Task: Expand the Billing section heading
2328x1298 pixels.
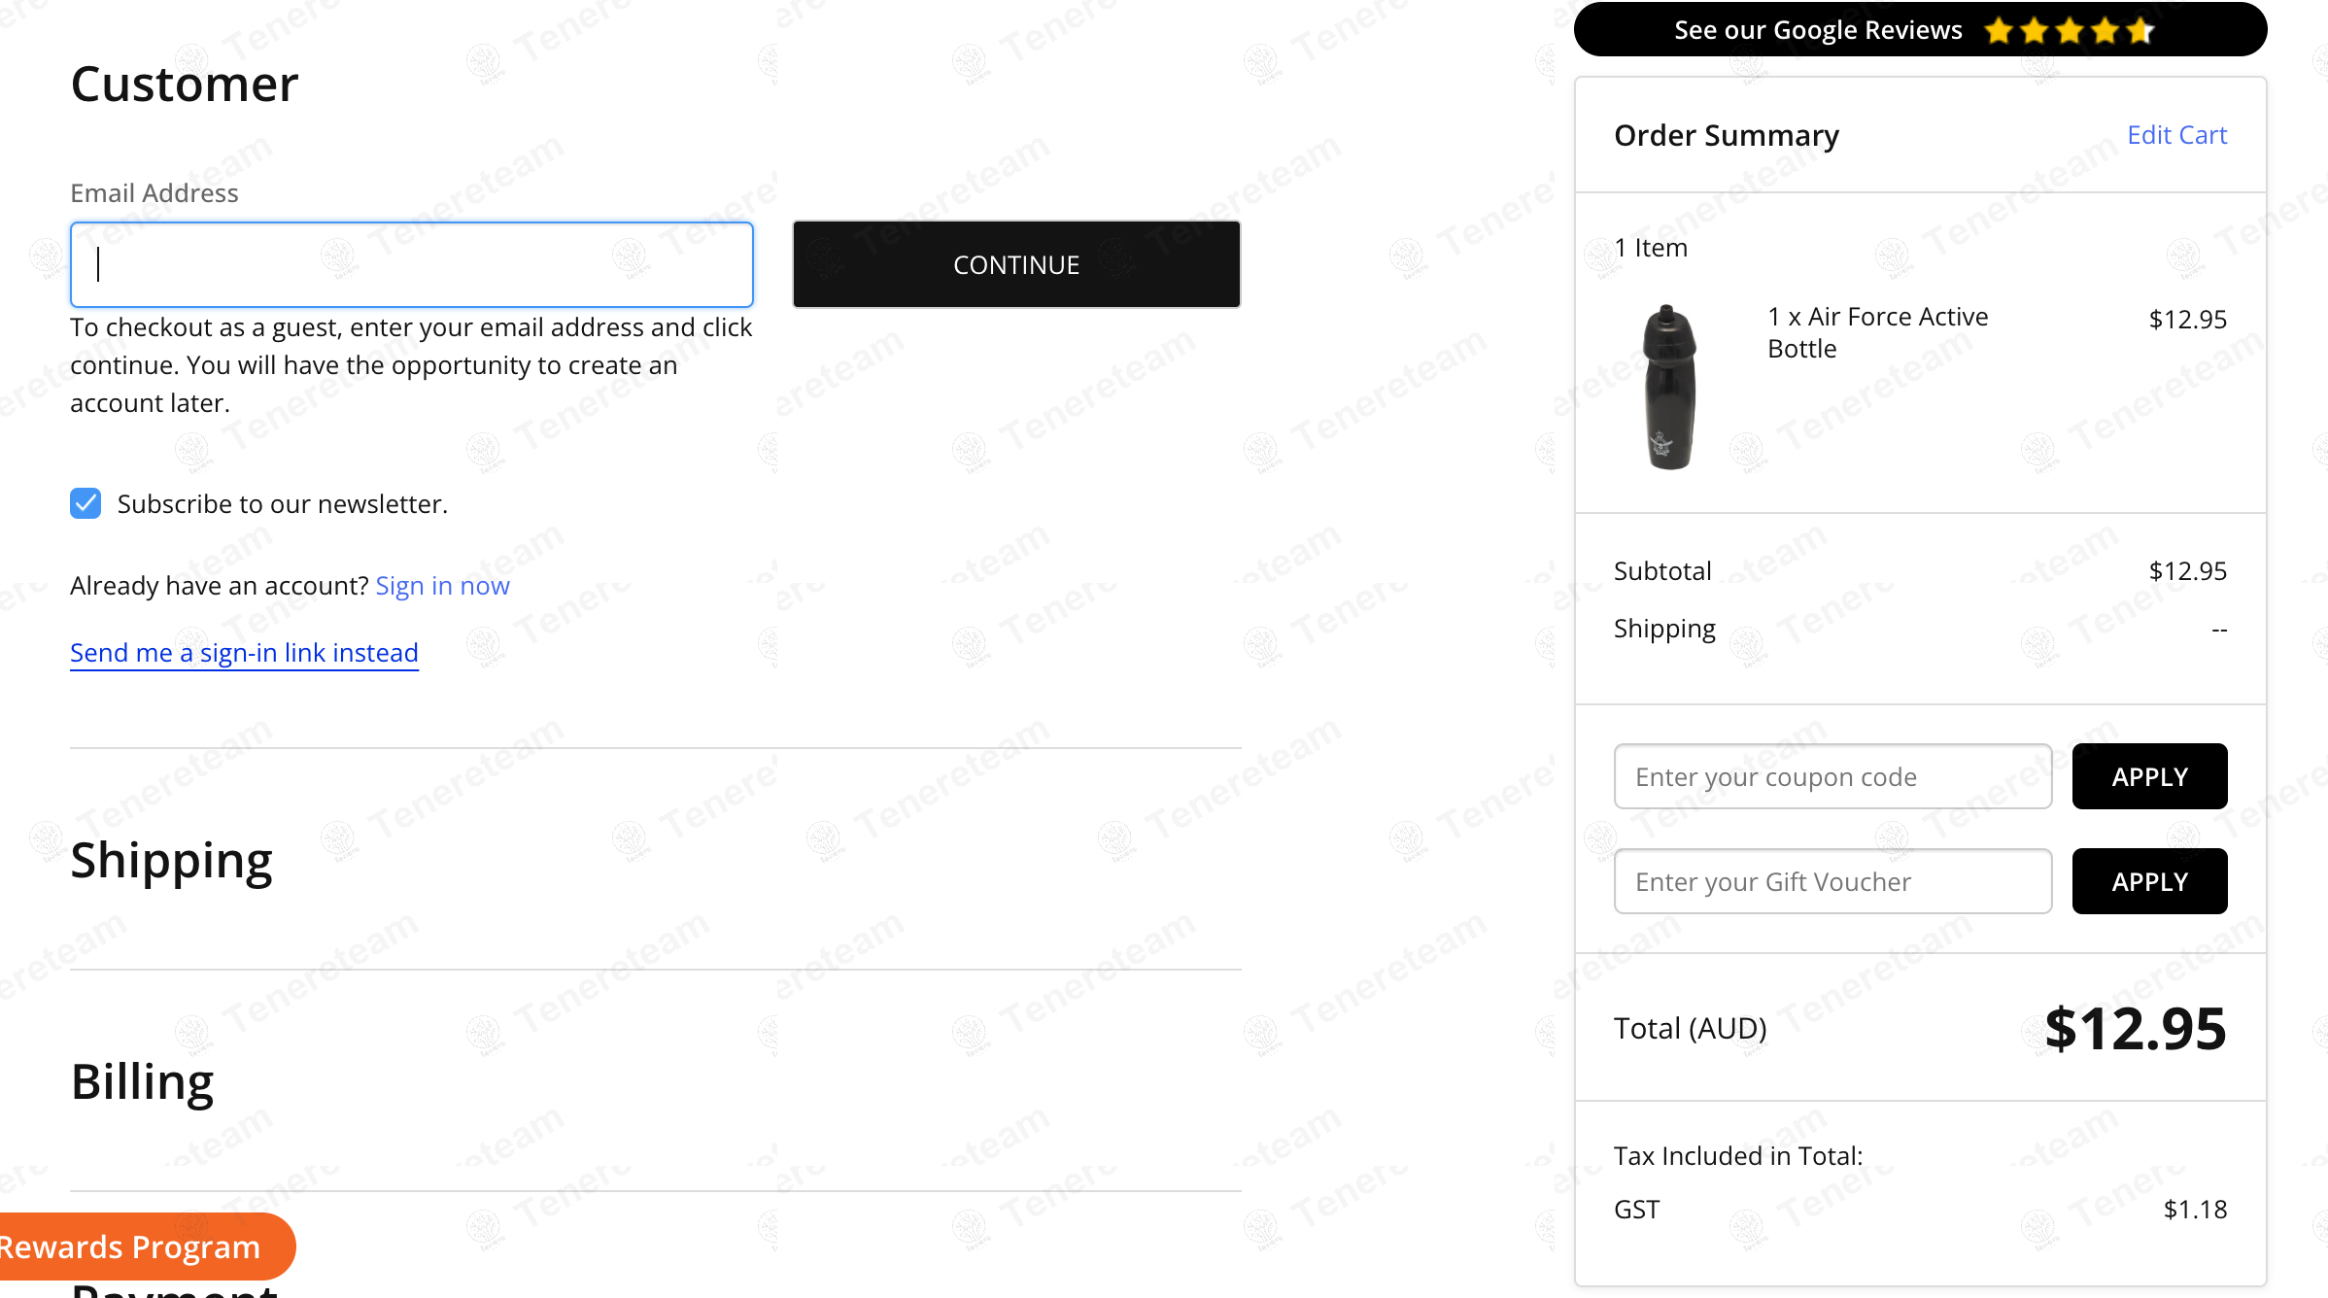Action: click(x=143, y=1082)
